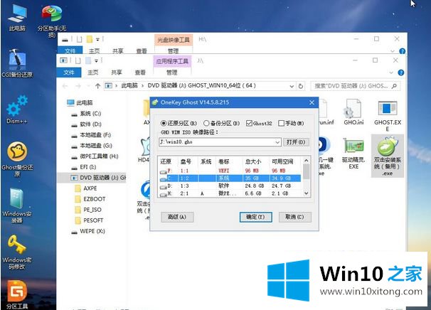Click the refresh icon in address bar
Image resolution: width=431 pixels, height=310 pixels.
click(x=301, y=86)
